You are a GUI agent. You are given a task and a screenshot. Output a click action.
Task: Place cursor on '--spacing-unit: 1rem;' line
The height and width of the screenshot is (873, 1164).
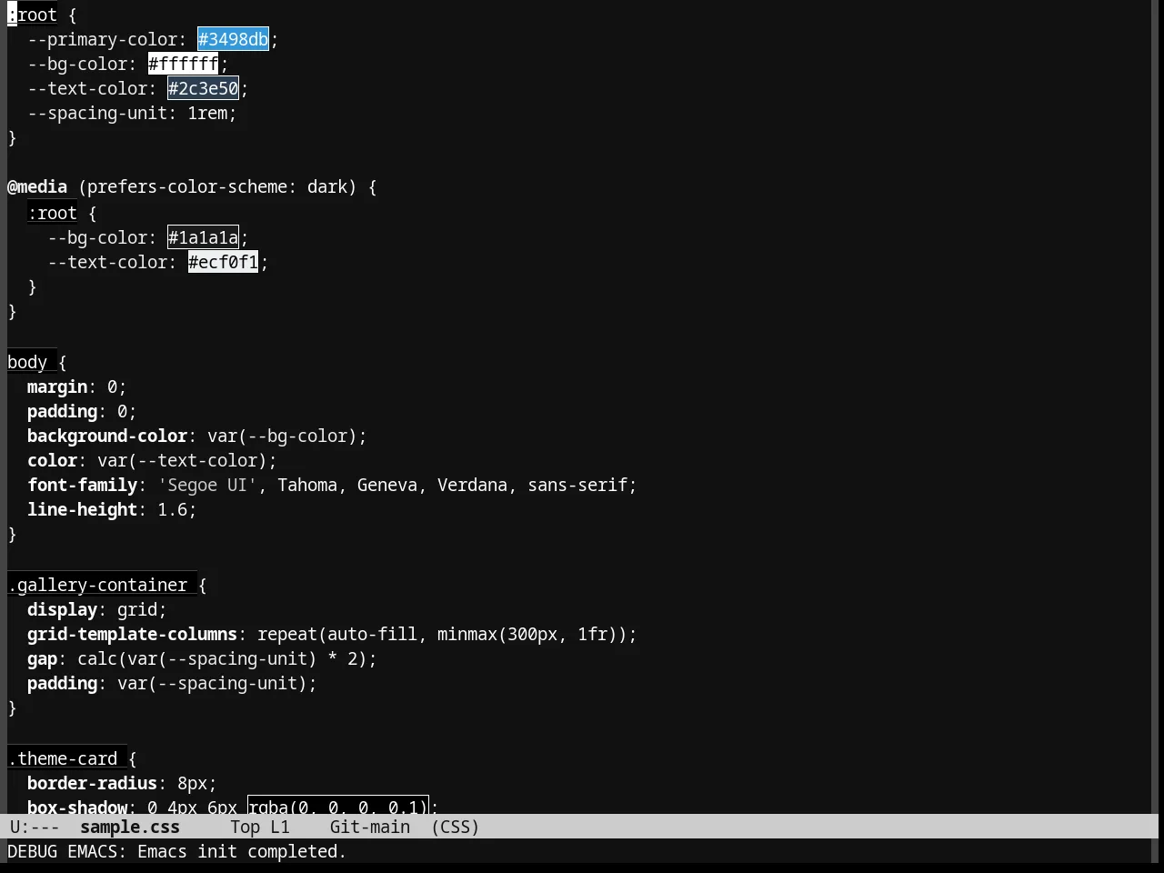click(x=132, y=113)
